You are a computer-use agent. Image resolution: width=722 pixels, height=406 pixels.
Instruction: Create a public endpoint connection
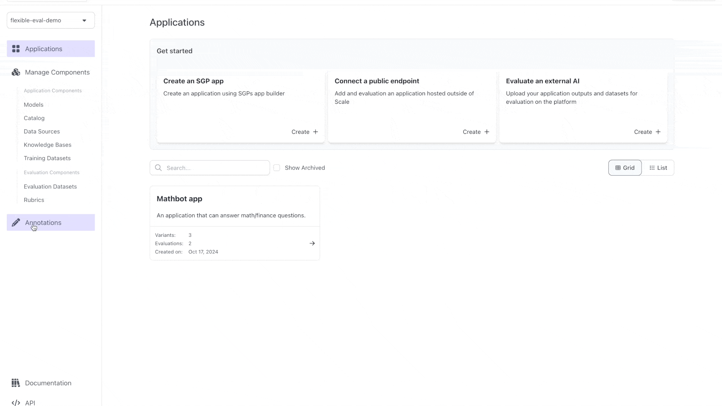click(x=476, y=132)
